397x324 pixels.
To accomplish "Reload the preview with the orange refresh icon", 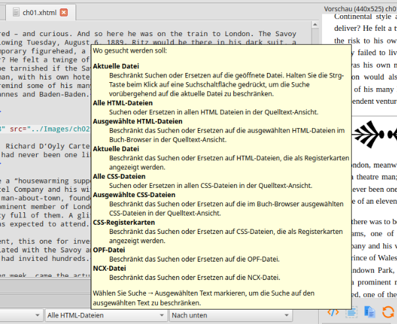I will 388,312.
